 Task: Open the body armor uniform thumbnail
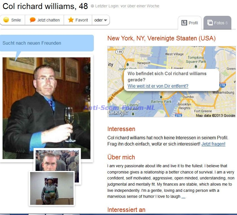(52, 188)
